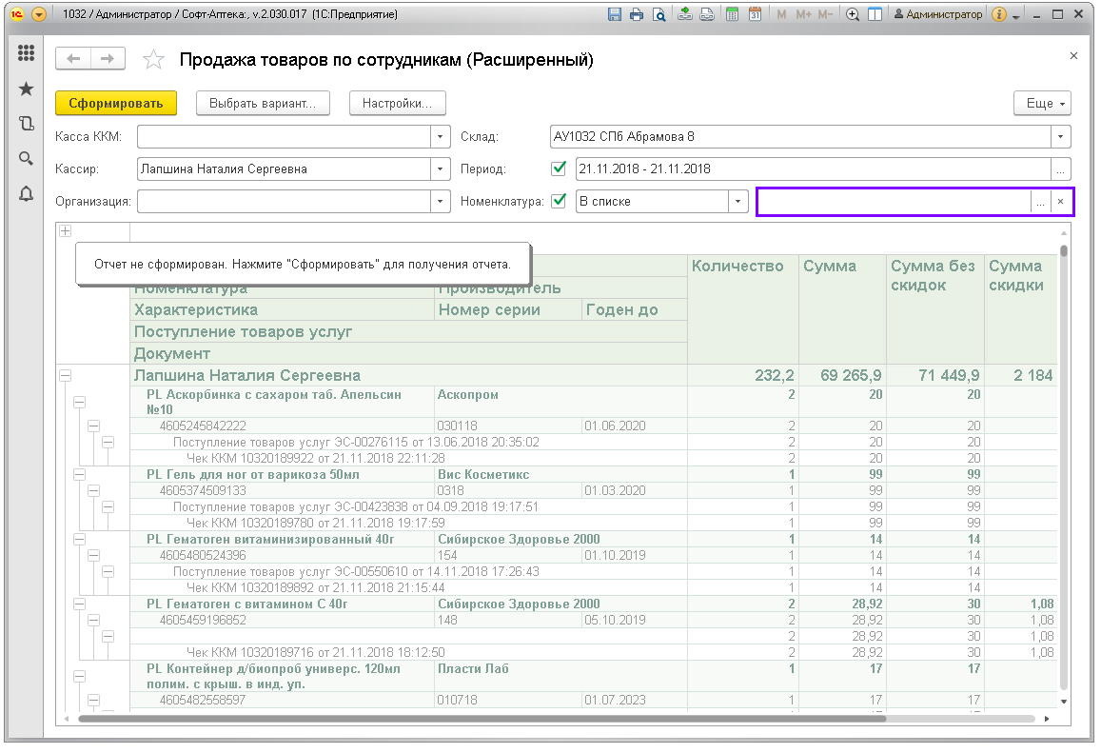This screenshot has width=1101, height=753.
Task: Add report to favorites with star outline
Action: pyautogui.click(x=152, y=60)
